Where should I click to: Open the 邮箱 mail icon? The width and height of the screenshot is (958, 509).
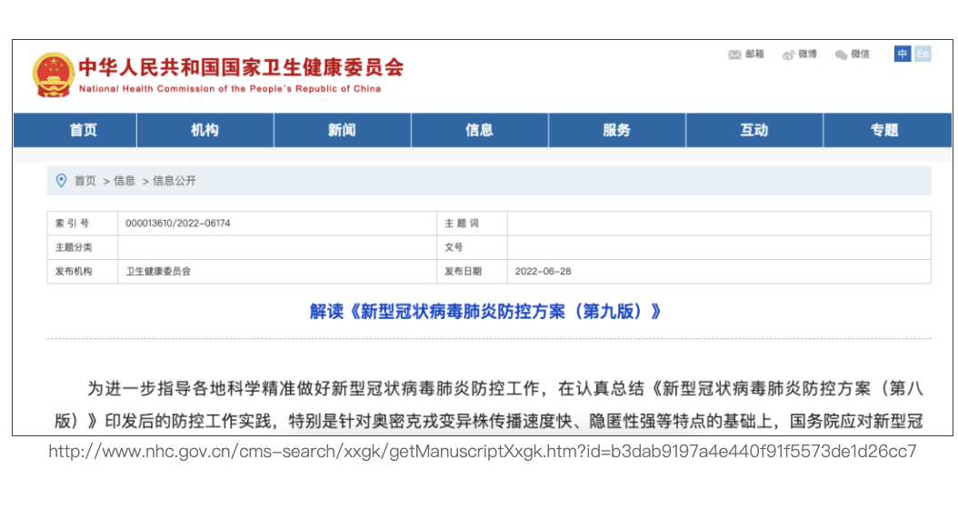[734, 55]
